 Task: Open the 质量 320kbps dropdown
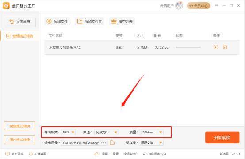[x=151, y=132]
